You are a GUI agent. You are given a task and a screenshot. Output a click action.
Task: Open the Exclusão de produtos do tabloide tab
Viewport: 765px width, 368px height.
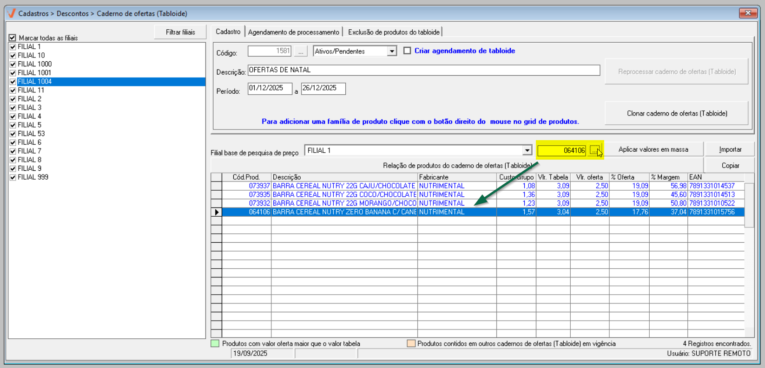pos(393,32)
